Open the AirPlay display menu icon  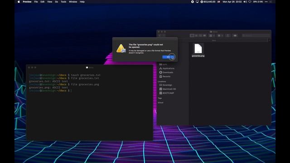click(197, 2)
